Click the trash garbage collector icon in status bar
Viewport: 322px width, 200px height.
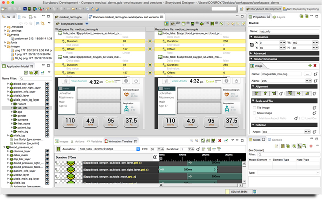coord(255,192)
